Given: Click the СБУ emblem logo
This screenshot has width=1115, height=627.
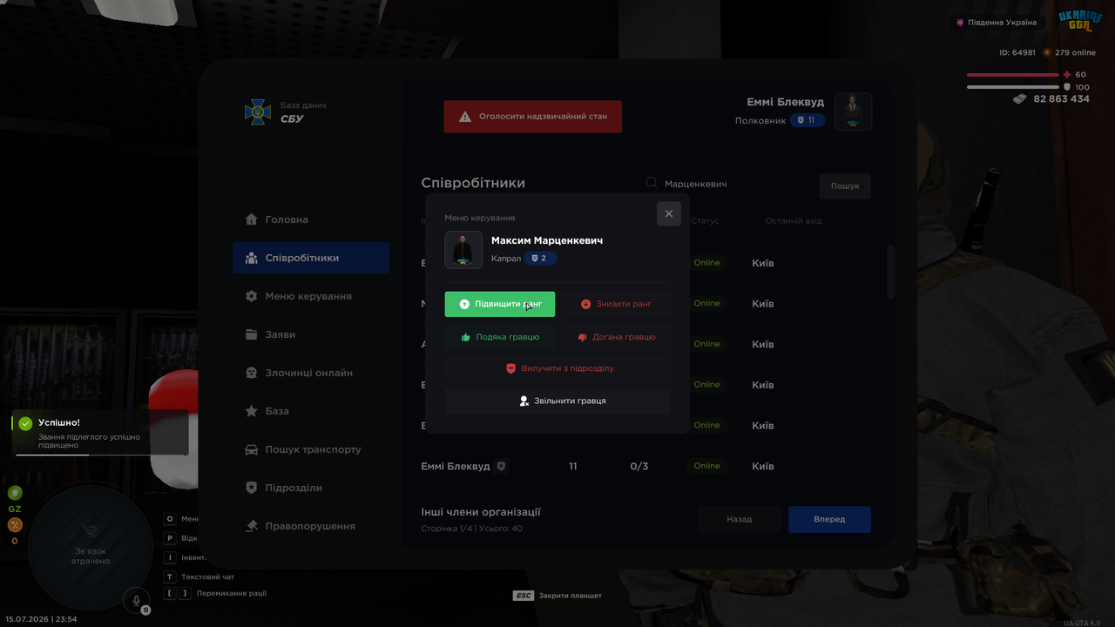Looking at the screenshot, I should click(x=258, y=111).
